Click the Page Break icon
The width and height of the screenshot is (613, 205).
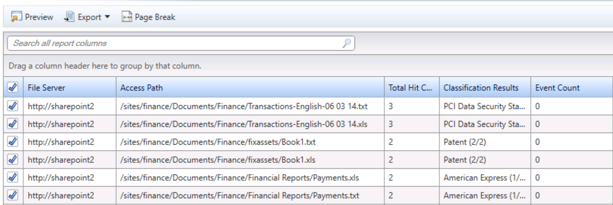127,17
